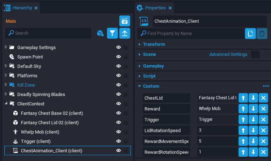Delete the Trigger custom property
This screenshot has height=161, width=271.
click(263, 119)
